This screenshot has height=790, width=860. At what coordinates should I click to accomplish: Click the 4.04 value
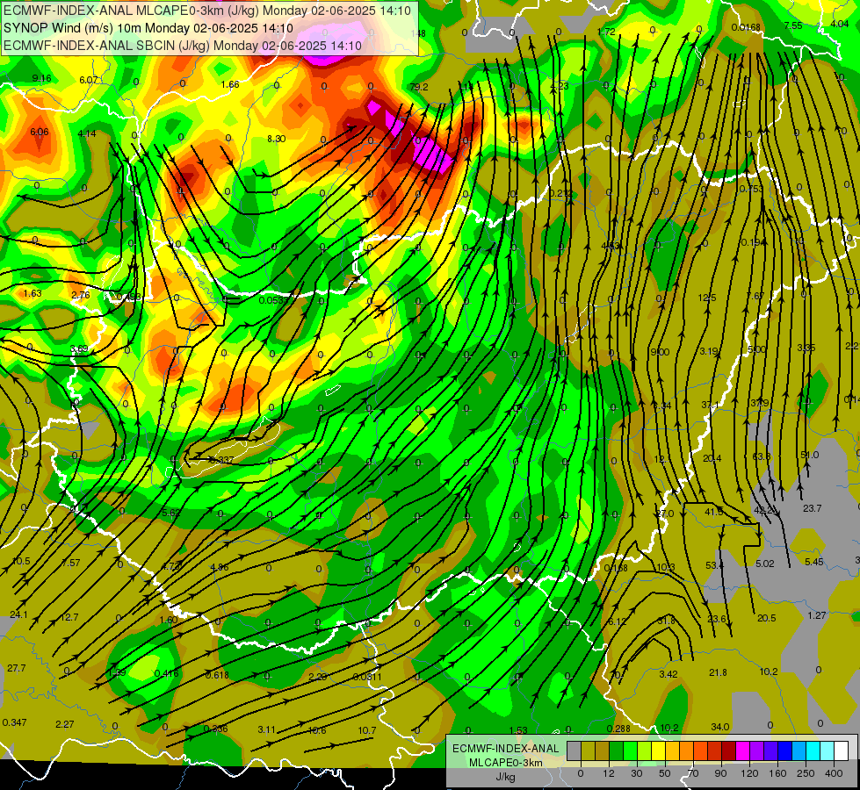840,24
